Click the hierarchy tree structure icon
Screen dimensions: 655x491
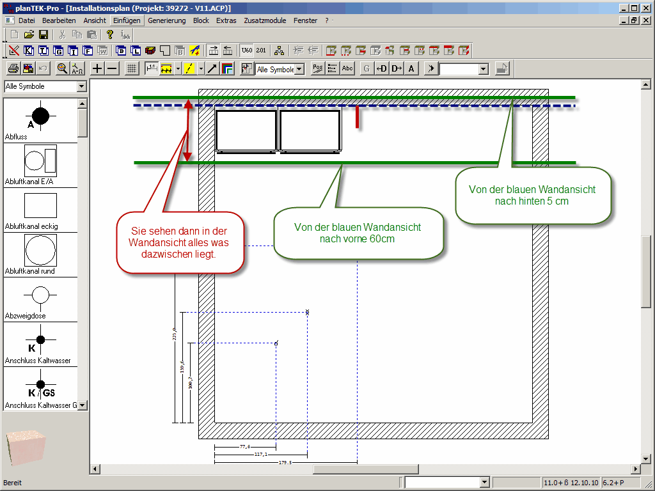pos(279,51)
